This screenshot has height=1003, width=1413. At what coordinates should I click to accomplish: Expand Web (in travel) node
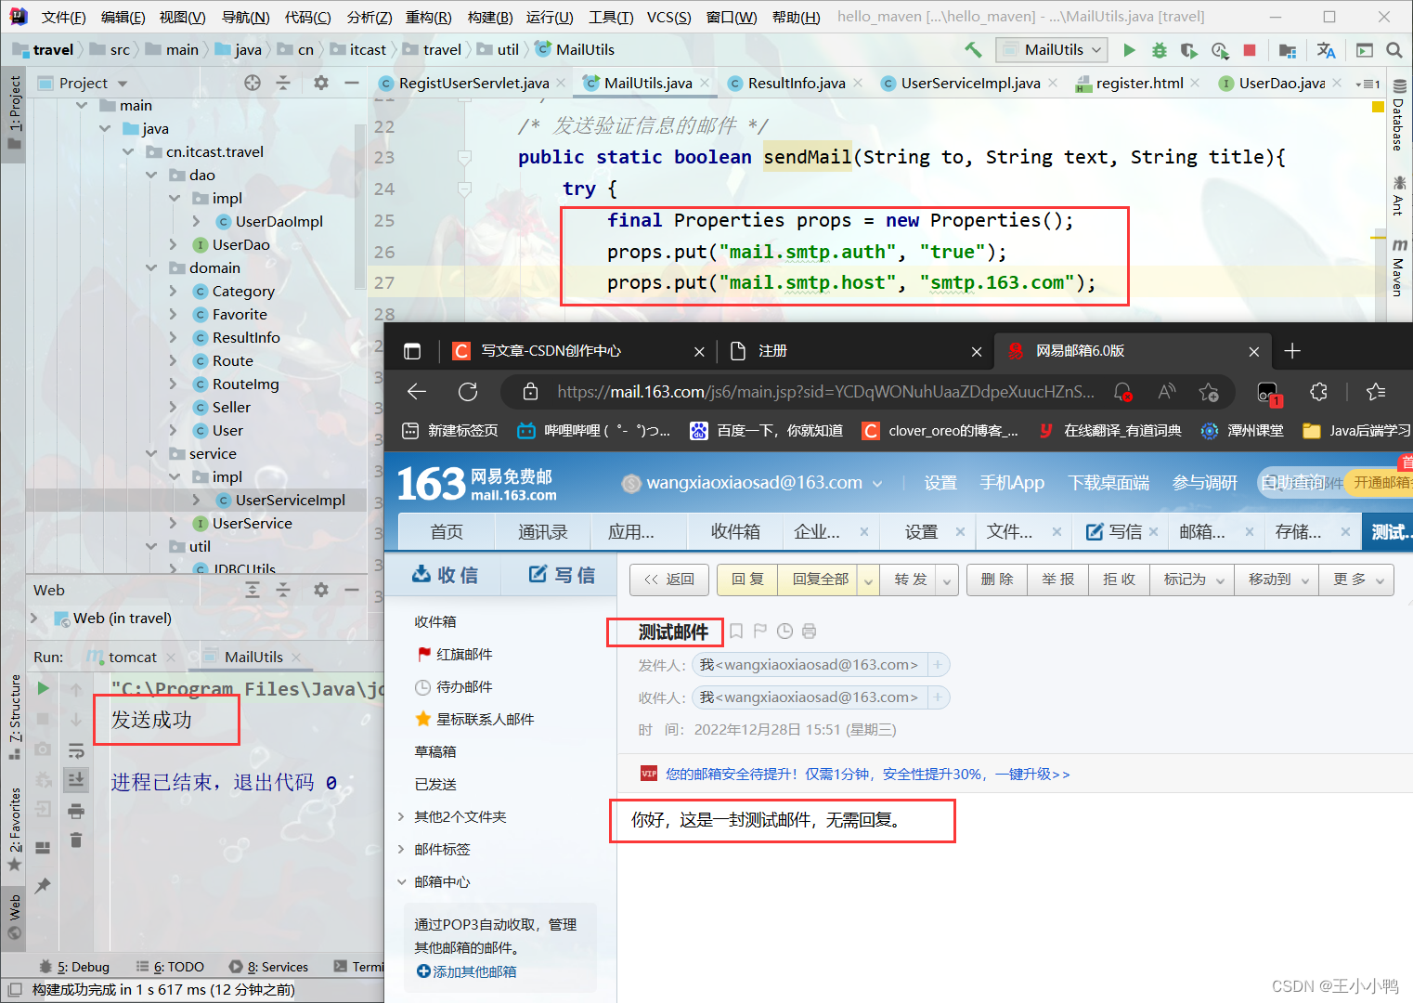coord(34,618)
